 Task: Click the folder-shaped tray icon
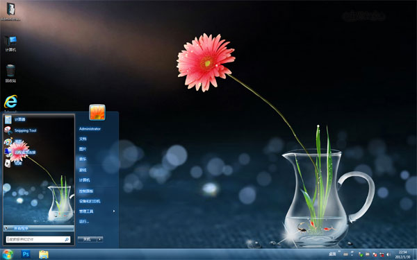(367, 254)
